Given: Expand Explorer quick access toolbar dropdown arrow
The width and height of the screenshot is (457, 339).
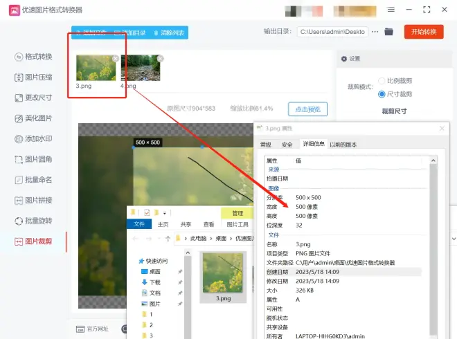Looking at the screenshot, I should coord(165,213).
